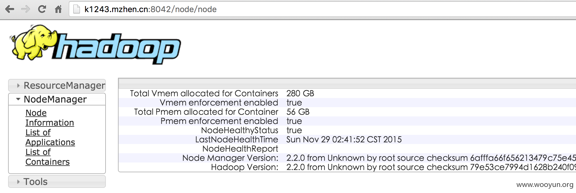The image size is (576, 193).
Task: Expand the ResourceManager section arrow
Action: (x=18, y=86)
